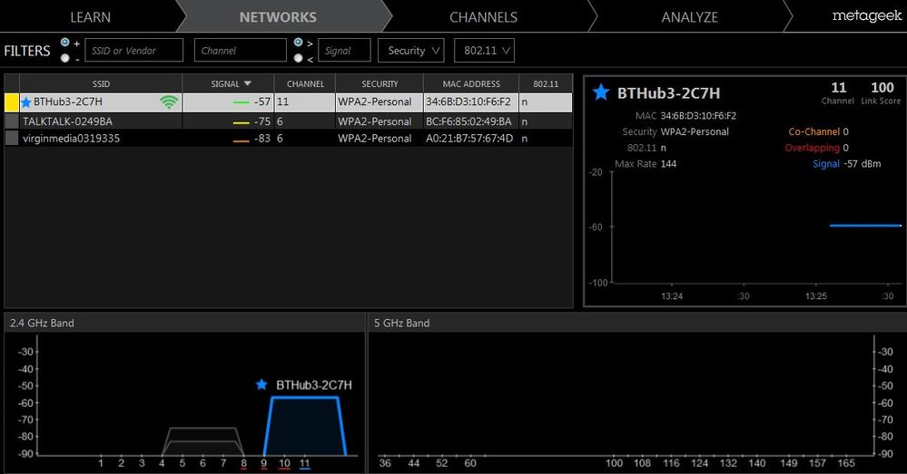Click the SSID or Vendor filter field

pyautogui.click(x=134, y=50)
